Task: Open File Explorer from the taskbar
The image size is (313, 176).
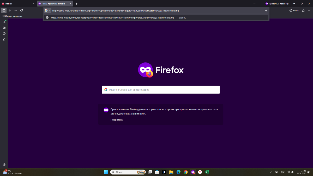Action: click(171, 172)
